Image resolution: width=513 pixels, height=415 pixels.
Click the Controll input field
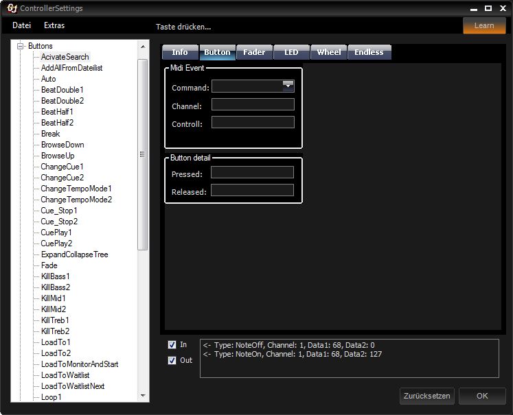click(x=253, y=122)
